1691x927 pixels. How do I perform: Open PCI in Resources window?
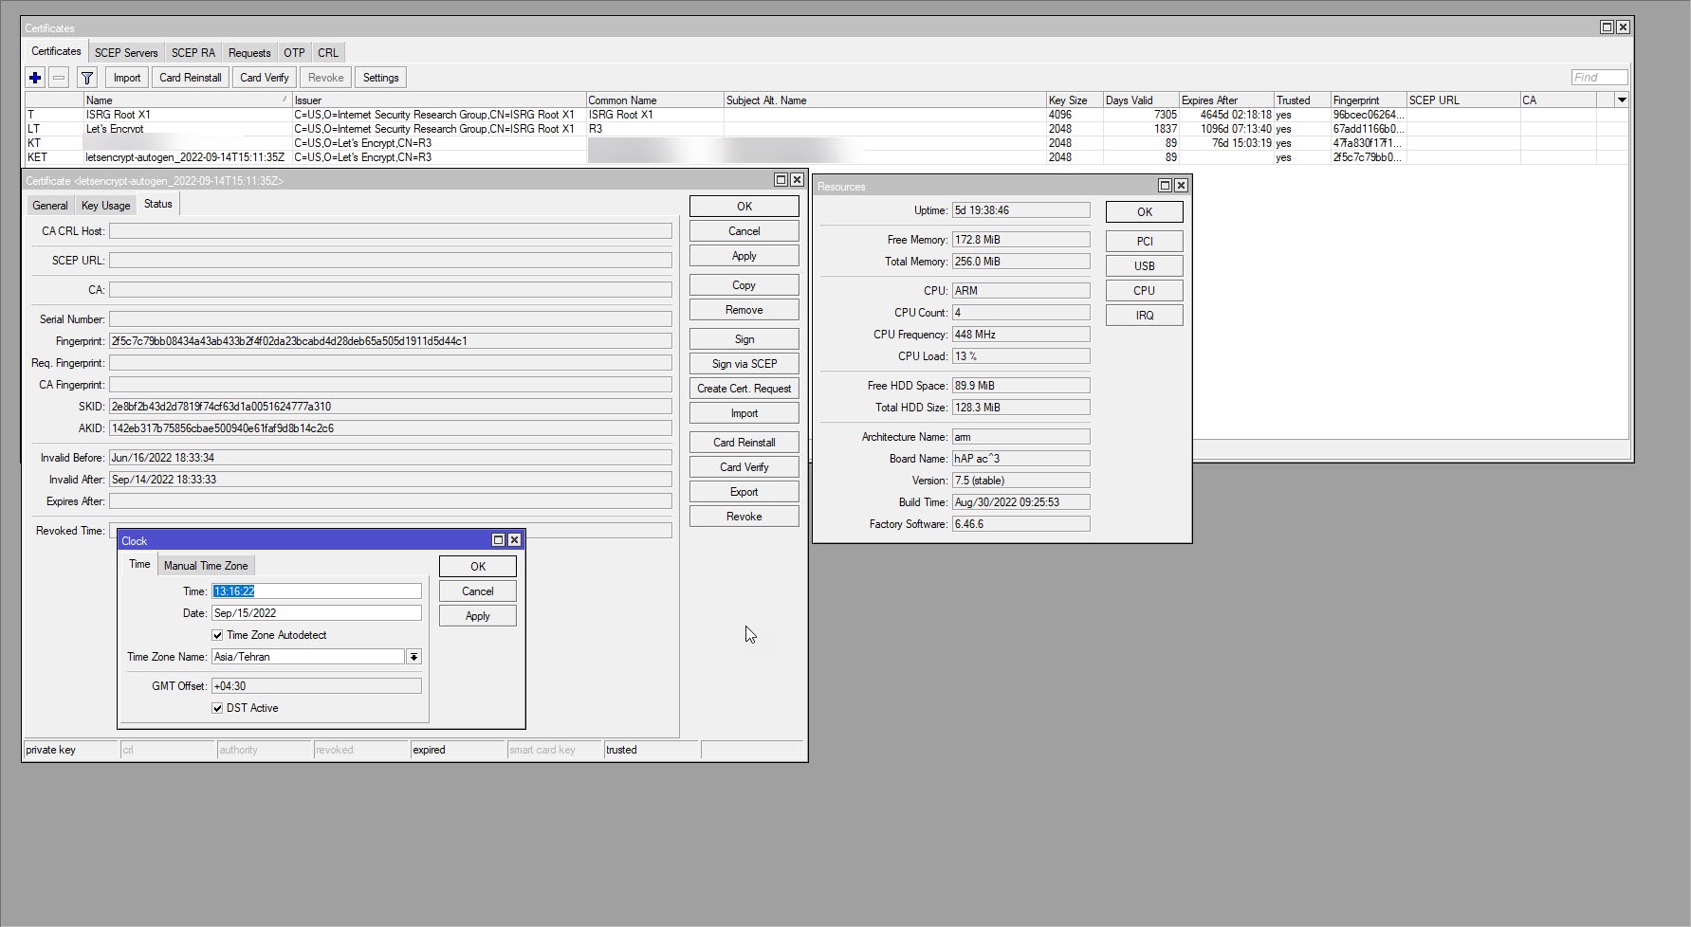click(1145, 242)
